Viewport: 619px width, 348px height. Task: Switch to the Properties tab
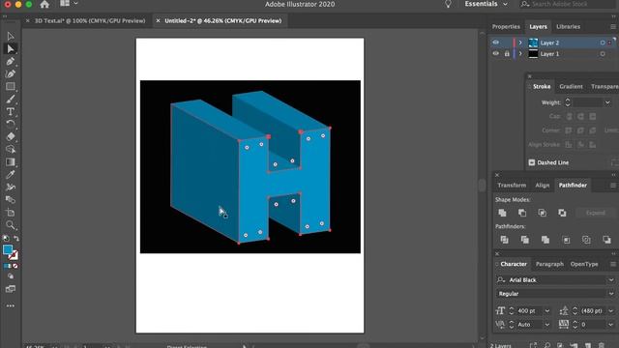(506, 27)
